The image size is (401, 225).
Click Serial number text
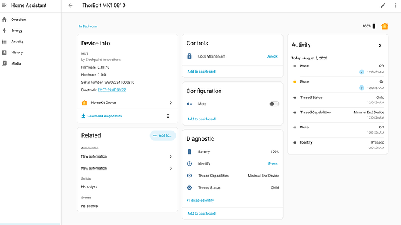pos(108,83)
